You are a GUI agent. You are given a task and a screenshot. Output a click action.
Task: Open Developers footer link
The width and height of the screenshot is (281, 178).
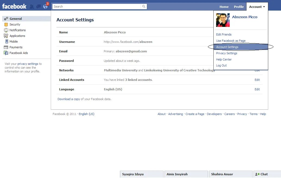pyautogui.click(x=214, y=114)
